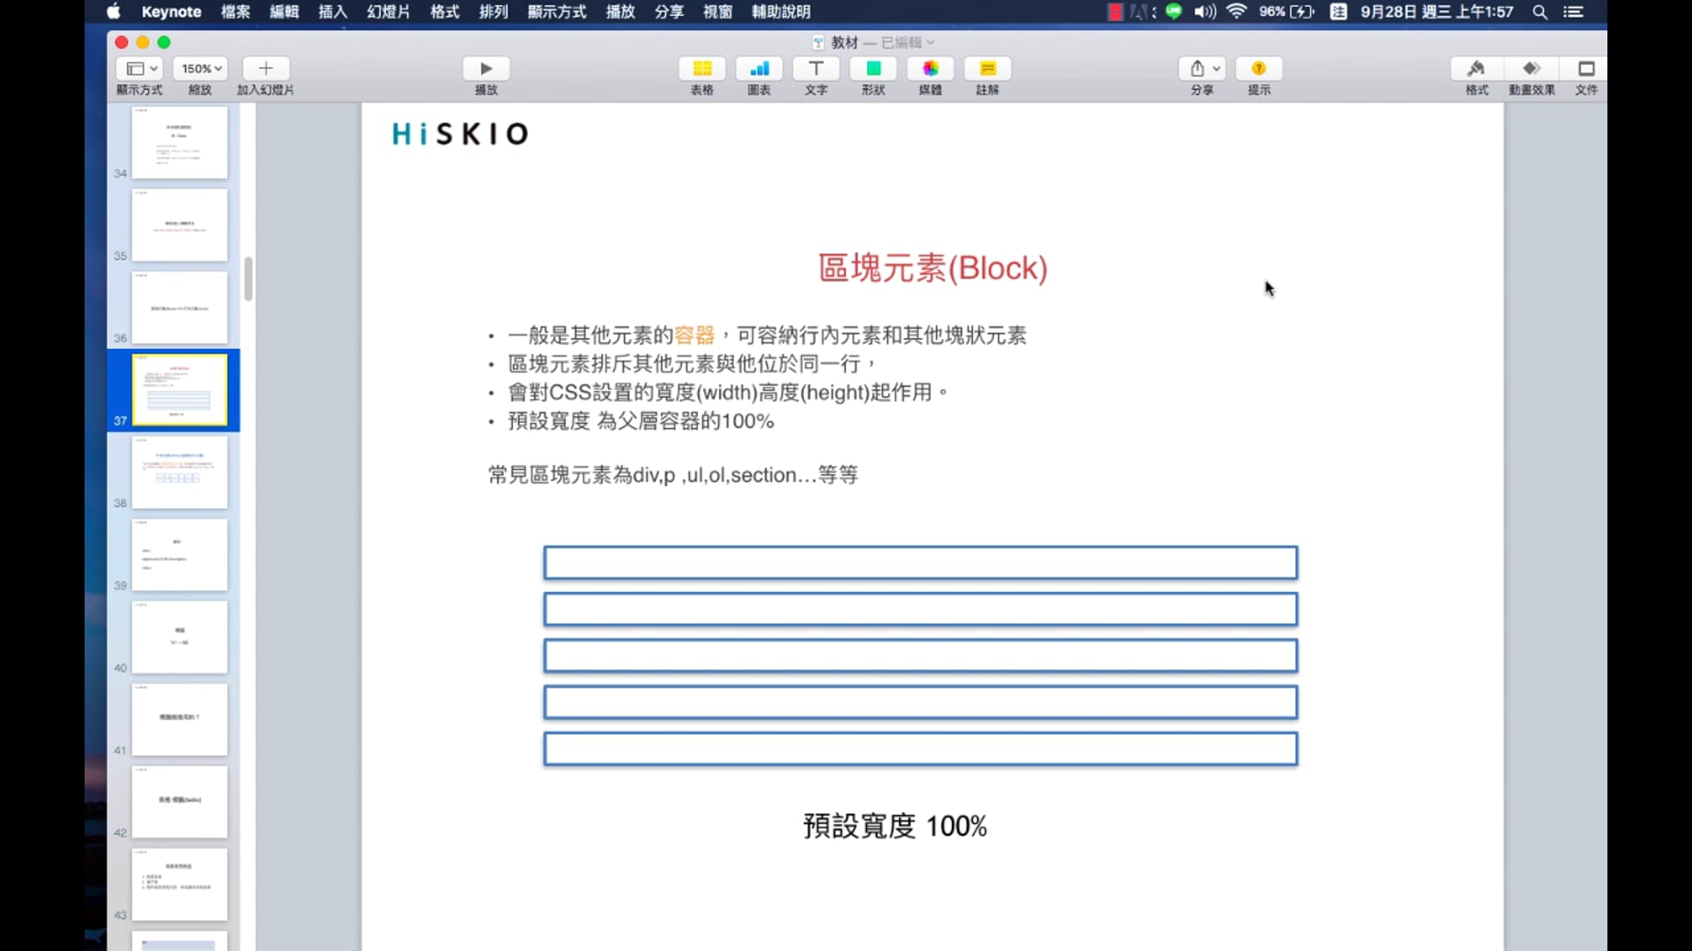Open the share (分享) dropdown
This screenshot has height=951, width=1692.
click(x=1203, y=69)
